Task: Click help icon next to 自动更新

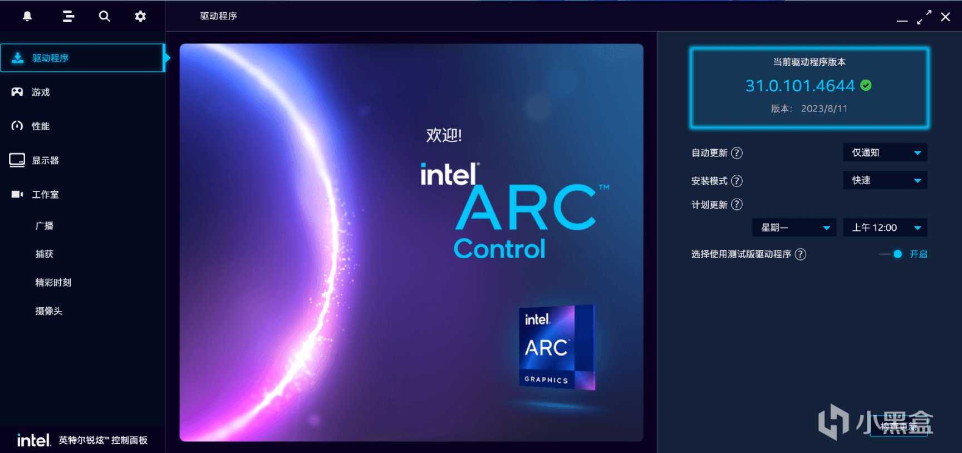Action: (x=737, y=153)
